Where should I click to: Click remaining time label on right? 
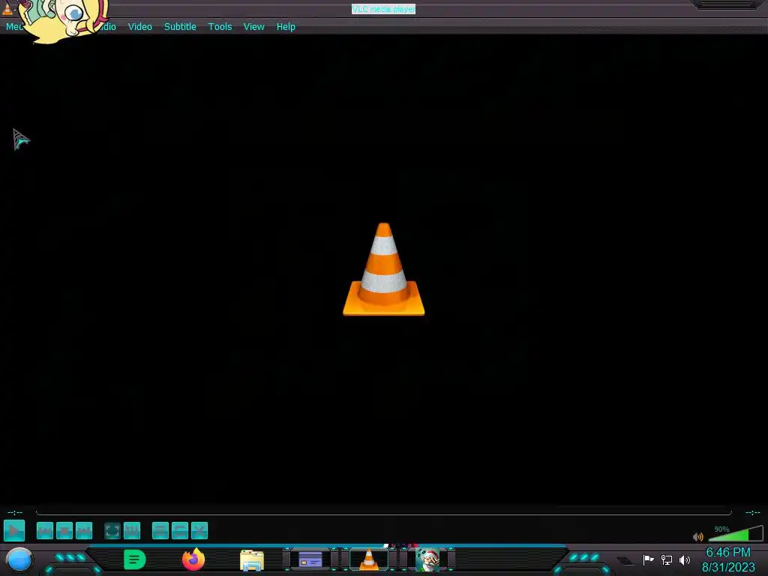(x=753, y=513)
